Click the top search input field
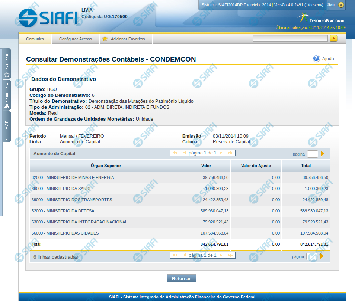Screen dimensions: 355x301 (290, 38)
